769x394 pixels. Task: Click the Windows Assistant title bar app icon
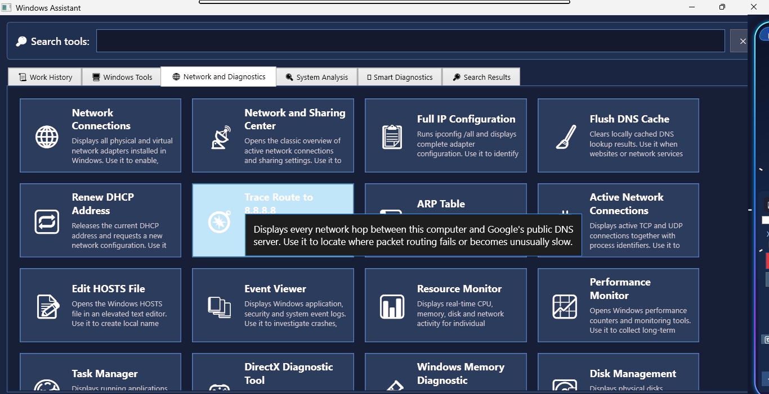pos(7,8)
